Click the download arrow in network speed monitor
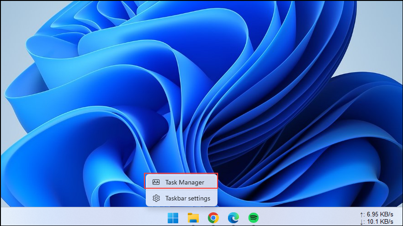This screenshot has width=403, height=226. (362, 222)
